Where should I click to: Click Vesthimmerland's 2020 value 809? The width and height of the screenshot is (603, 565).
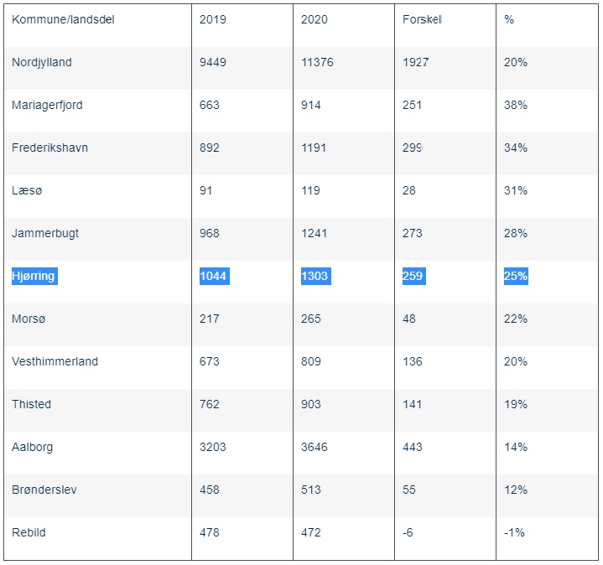tap(311, 361)
